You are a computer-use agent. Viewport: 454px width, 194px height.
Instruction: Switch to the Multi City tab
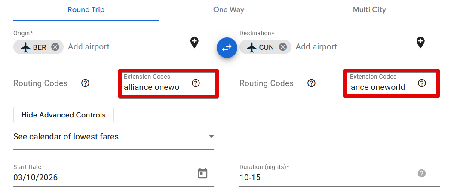tap(369, 10)
